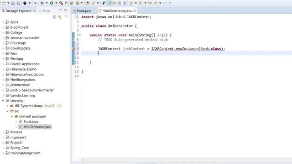
Task: Select the app1 project
Action: pos(14,22)
